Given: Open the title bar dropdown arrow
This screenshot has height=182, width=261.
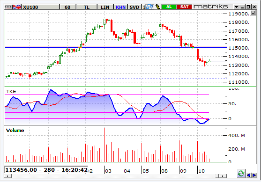Looking at the screenshot, I should tap(236, 7).
